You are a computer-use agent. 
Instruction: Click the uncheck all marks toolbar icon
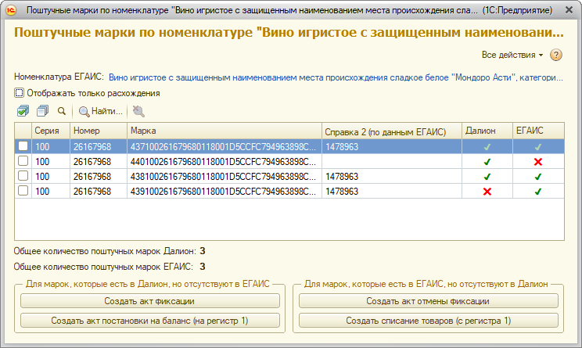[43, 111]
